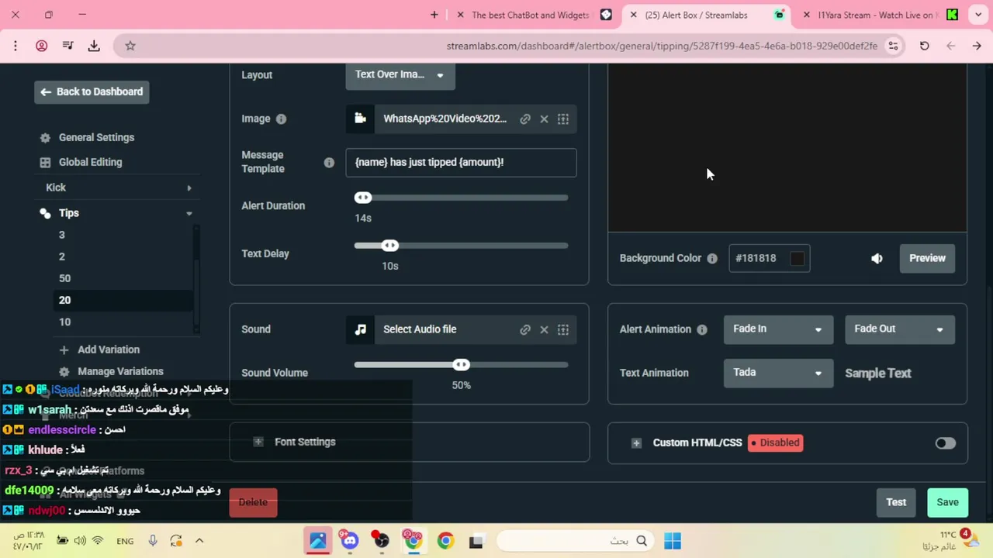This screenshot has height=558, width=993.
Task: Open the Windows Start menu
Action: point(673,541)
